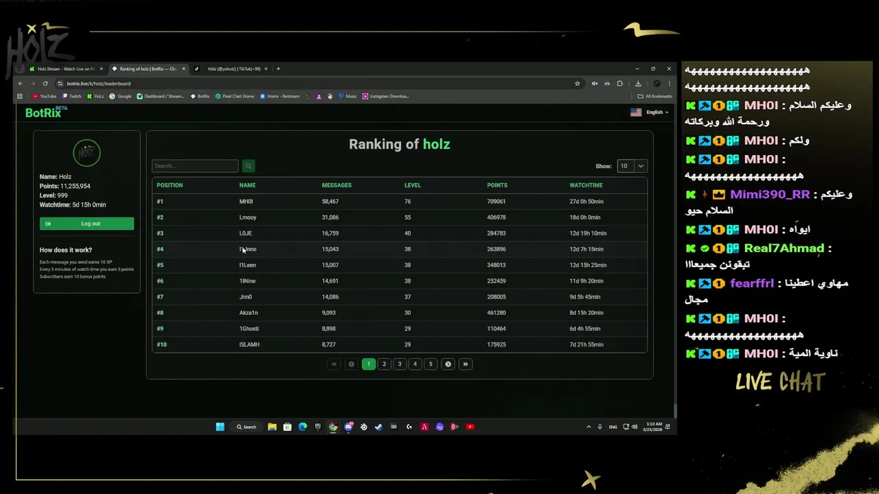Sort by Level column header
The height and width of the screenshot is (494, 879).
(x=413, y=185)
